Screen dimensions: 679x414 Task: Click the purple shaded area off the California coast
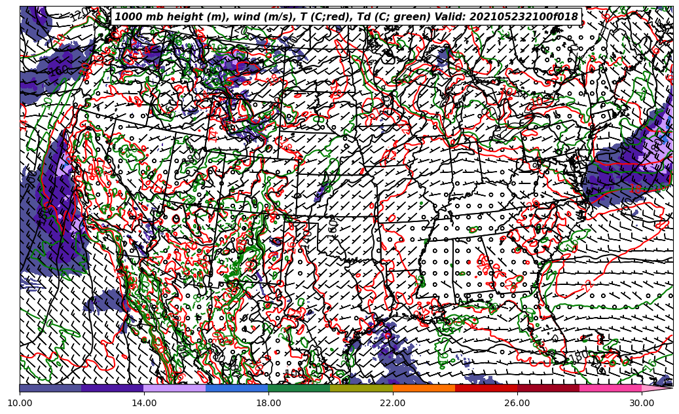point(59,190)
